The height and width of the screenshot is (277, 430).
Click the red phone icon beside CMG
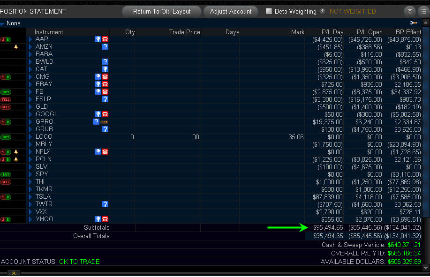coord(105,77)
